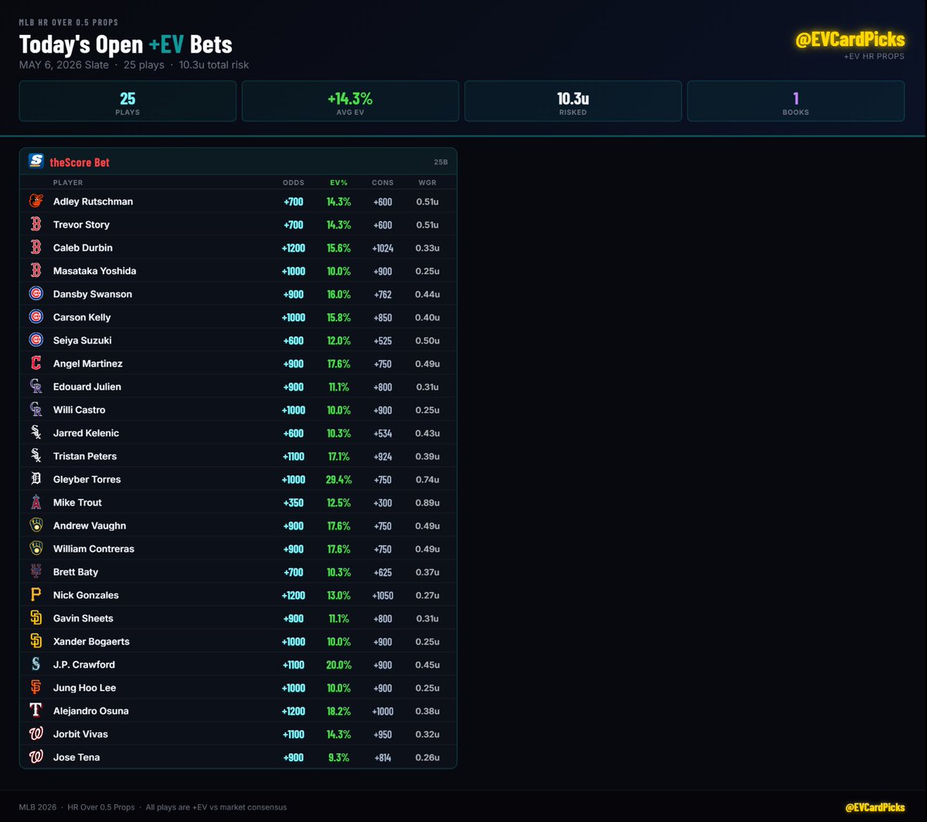Click the ODDS column header
The width and height of the screenshot is (927, 822).
(x=294, y=183)
